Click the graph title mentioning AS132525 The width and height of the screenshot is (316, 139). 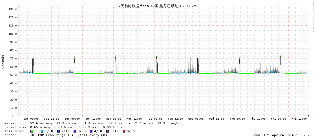[x=158, y=6]
